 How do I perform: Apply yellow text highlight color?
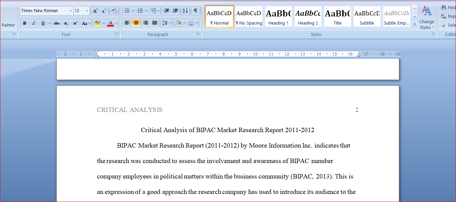click(x=97, y=23)
